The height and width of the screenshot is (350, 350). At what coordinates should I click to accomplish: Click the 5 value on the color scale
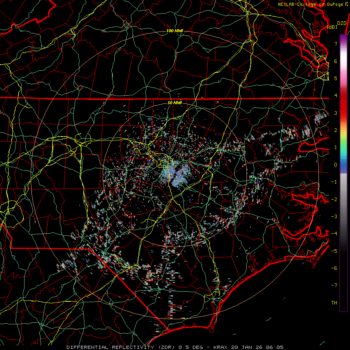click(x=336, y=78)
